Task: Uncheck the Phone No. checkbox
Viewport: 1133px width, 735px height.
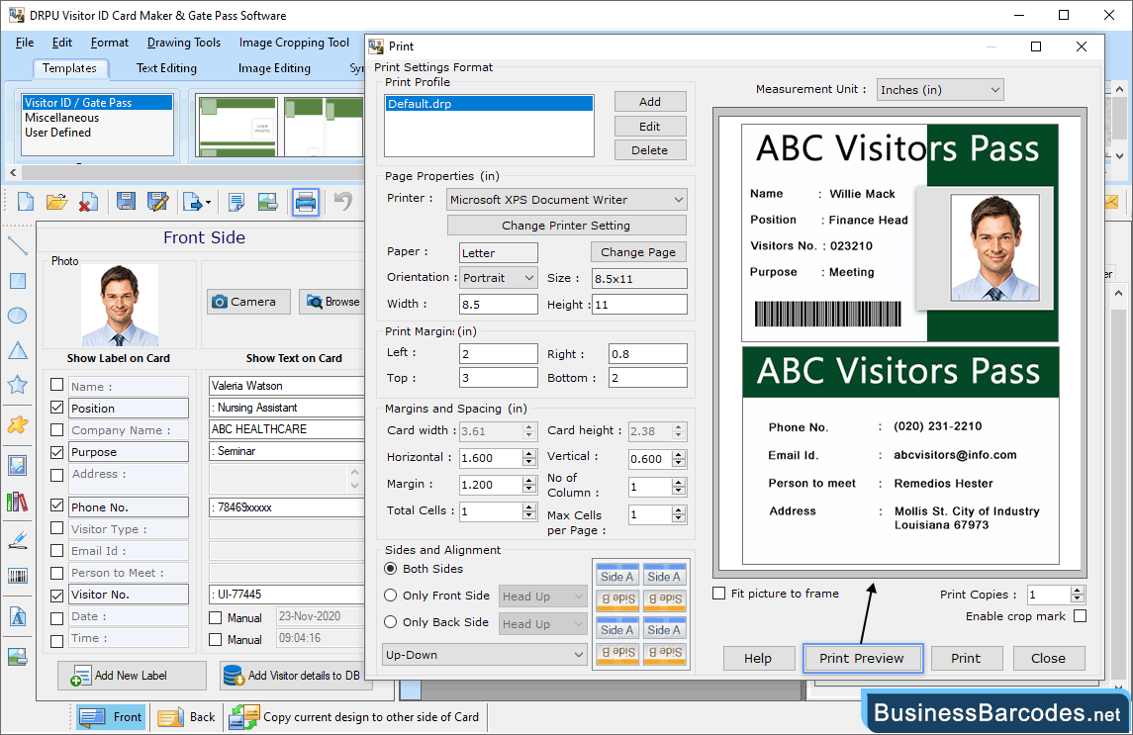Action: click(57, 505)
